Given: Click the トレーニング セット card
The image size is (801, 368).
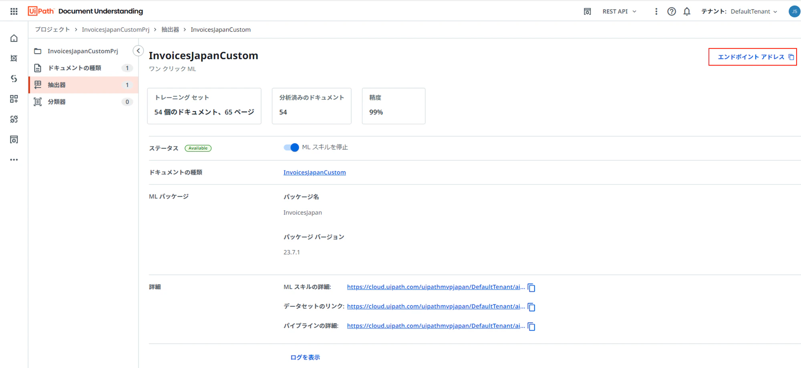Looking at the screenshot, I should [x=204, y=106].
